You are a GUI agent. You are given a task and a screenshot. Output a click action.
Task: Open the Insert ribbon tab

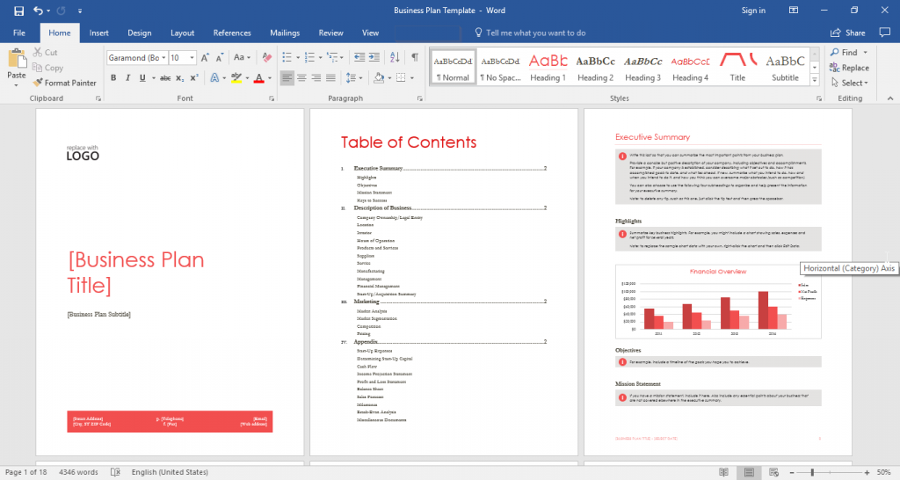[99, 33]
